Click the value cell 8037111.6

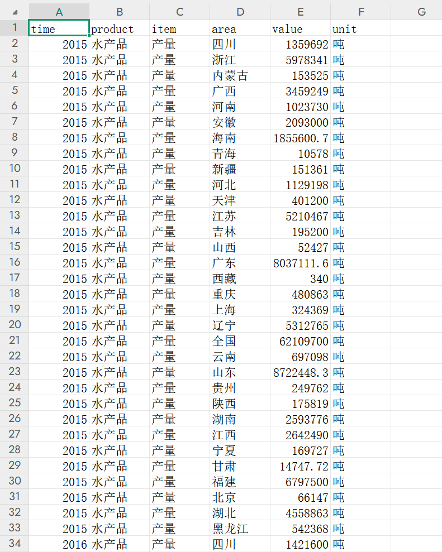coord(300,262)
